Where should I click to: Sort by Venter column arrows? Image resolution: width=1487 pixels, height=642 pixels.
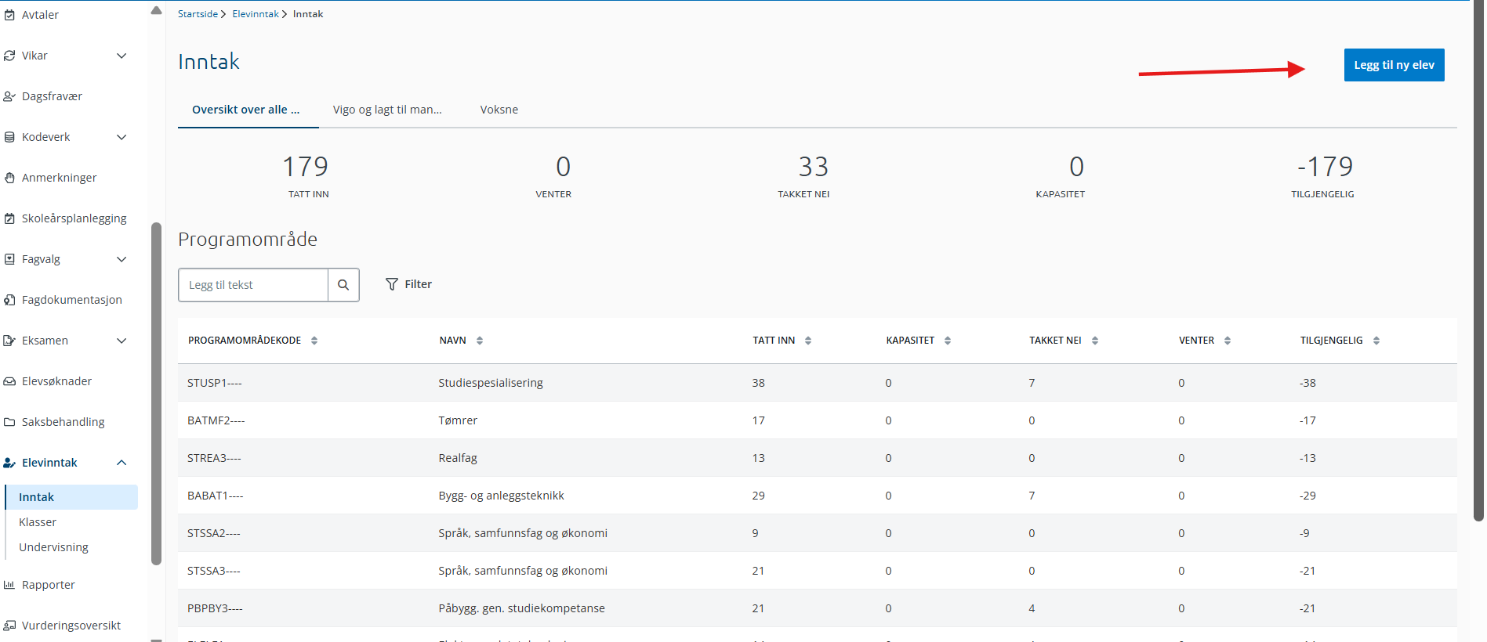[1228, 341]
